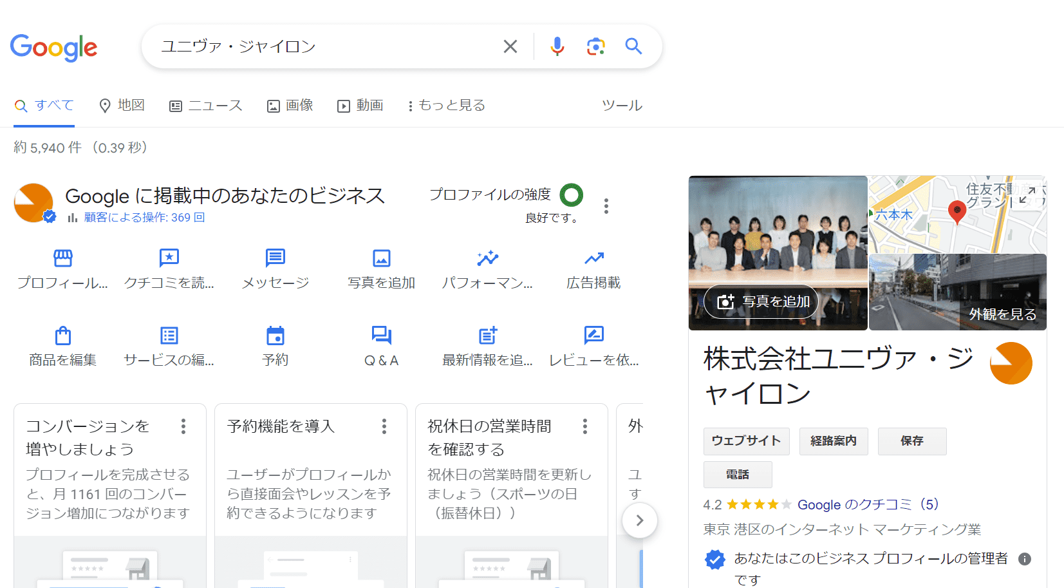Open menu on コンバージョンを増やしましょう card

(x=183, y=426)
